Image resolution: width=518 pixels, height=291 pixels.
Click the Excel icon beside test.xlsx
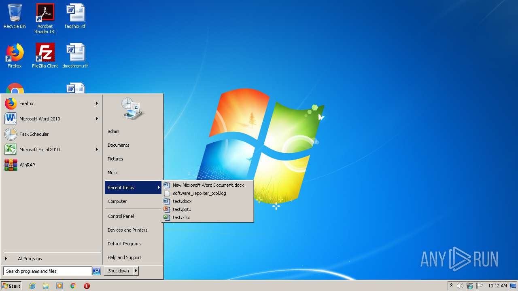[x=166, y=217]
